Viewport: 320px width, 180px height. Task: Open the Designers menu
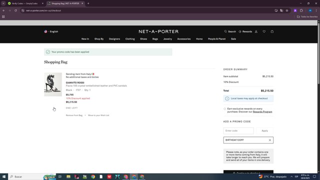[114, 39]
